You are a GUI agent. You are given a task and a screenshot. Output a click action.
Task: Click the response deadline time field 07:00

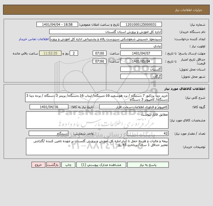coord(99,53)
